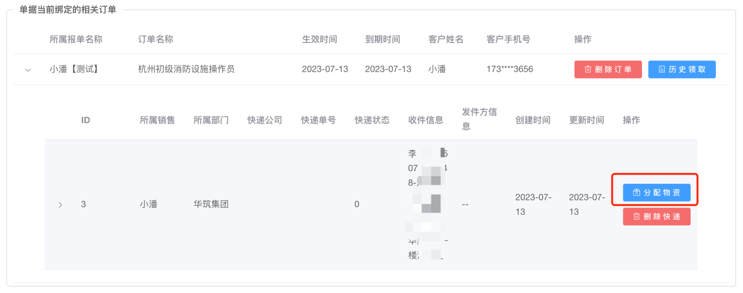Click the trash icon on 删除快递
This screenshot has width=743, height=293.
coord(636,217)
